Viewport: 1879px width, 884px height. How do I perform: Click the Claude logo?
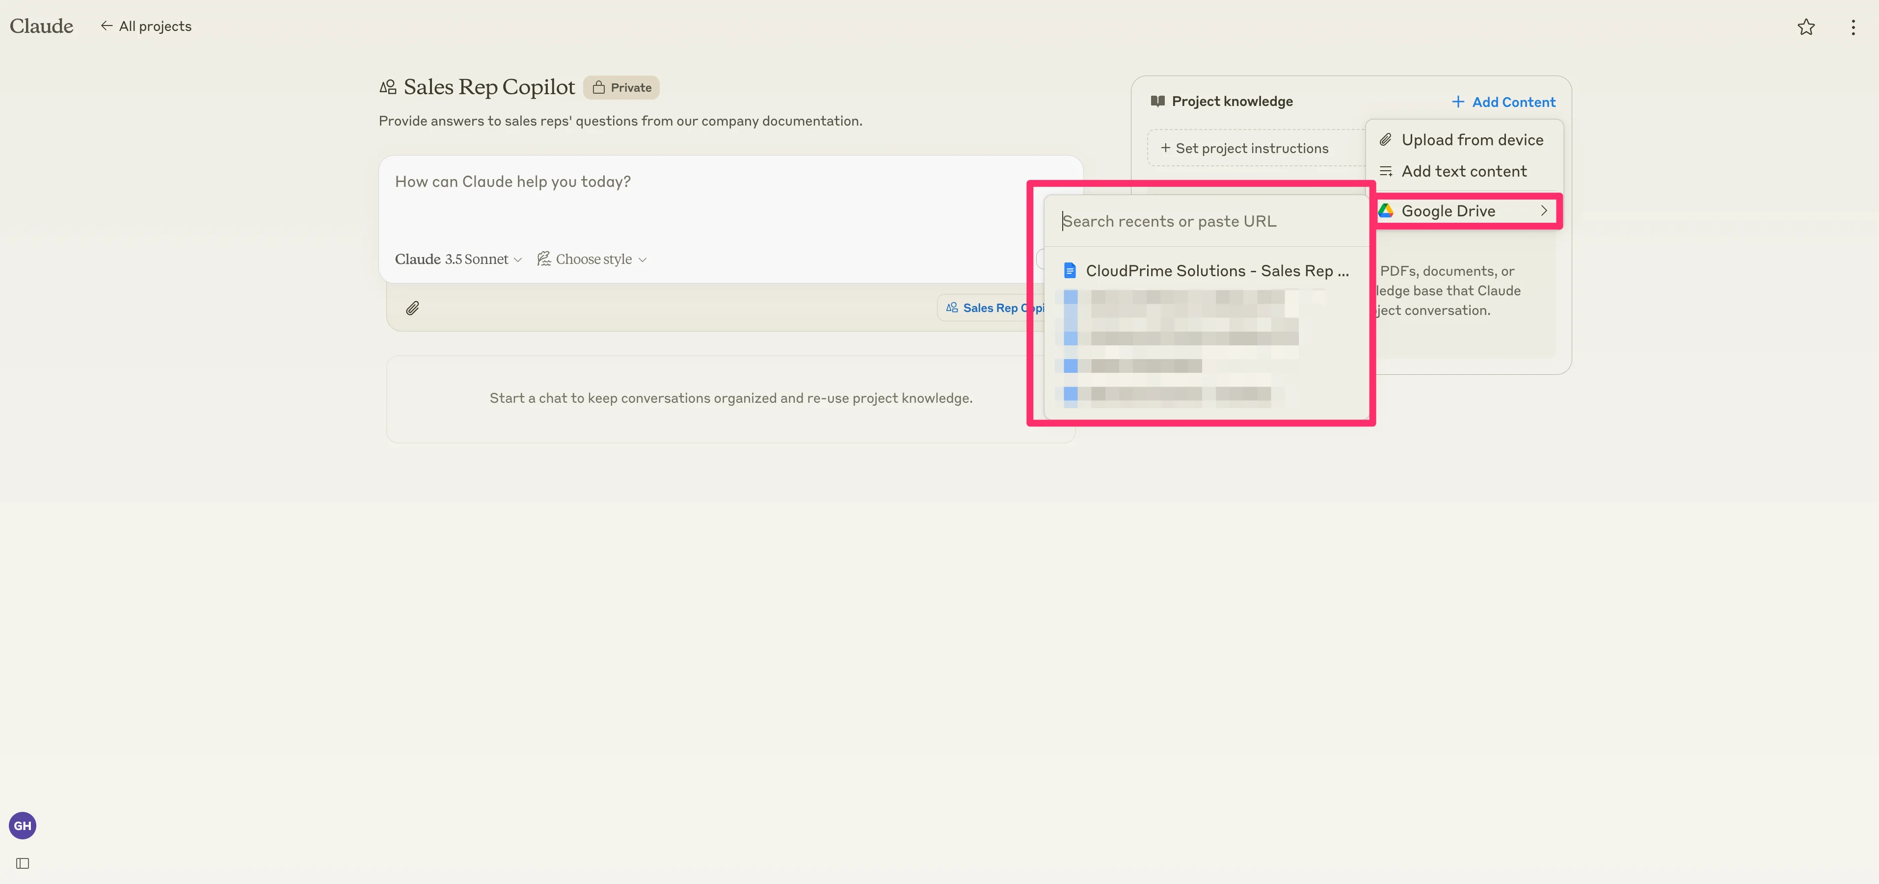(x=42, y=26)
